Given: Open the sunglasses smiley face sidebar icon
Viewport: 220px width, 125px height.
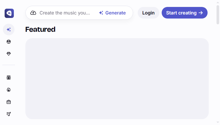Looking at the screenshot, I should coord(9,42).
